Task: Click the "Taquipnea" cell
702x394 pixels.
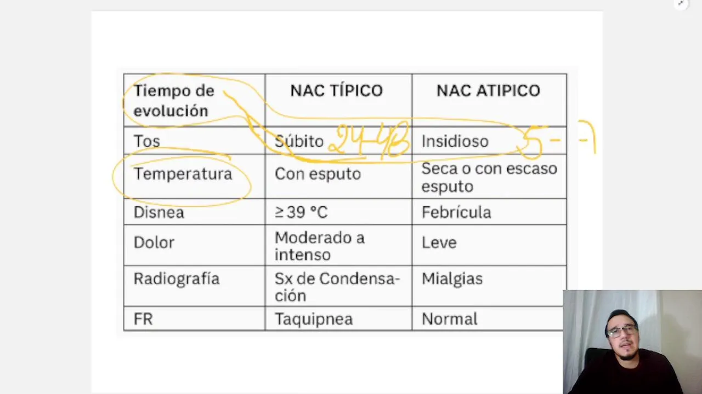Action: pos(313,319)
